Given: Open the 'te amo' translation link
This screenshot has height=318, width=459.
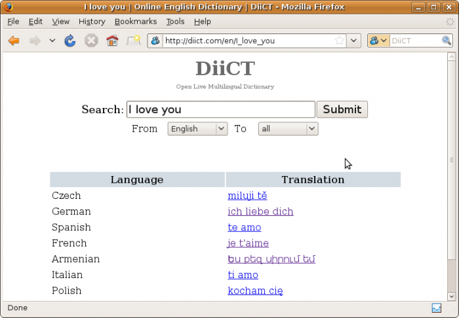Looking at the screenshot, I should (x=245, y=227).
